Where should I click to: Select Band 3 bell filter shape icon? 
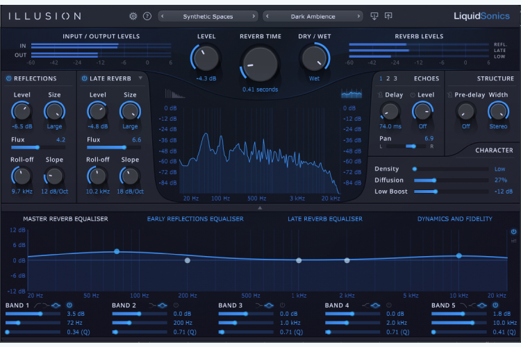point(269,305)
